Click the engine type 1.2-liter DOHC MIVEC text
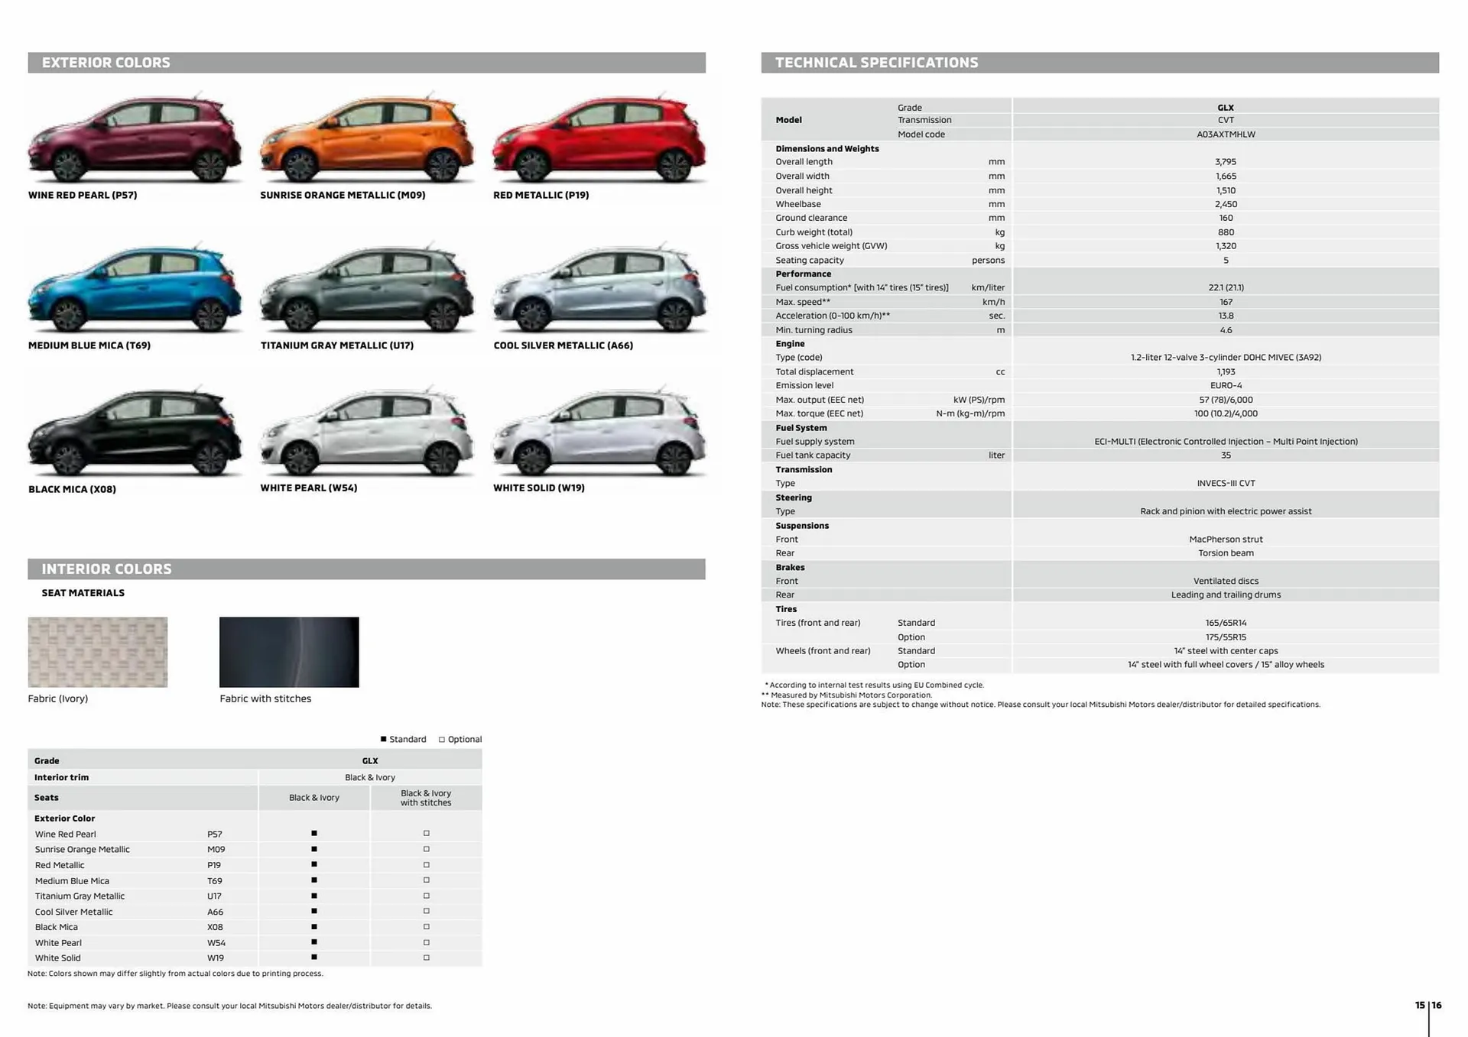Screen dimensions: 1468x1037 pyautogui.click(x=1226, y=358)
